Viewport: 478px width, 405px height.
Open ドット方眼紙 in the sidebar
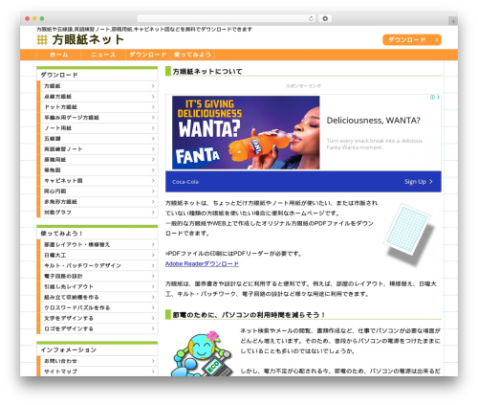point(98,107)
